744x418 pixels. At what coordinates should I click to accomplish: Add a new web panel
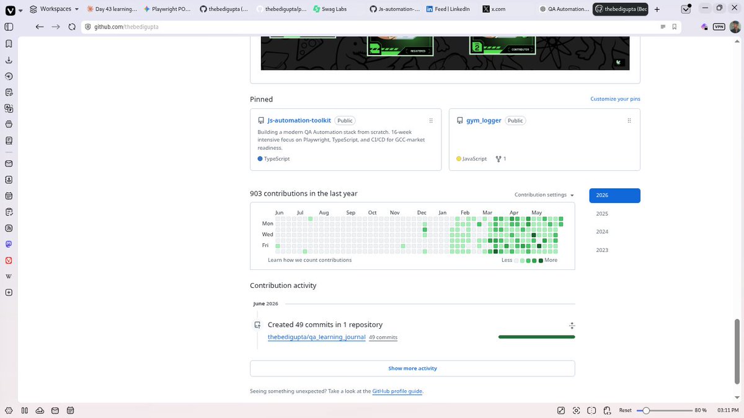coord(9,292)
